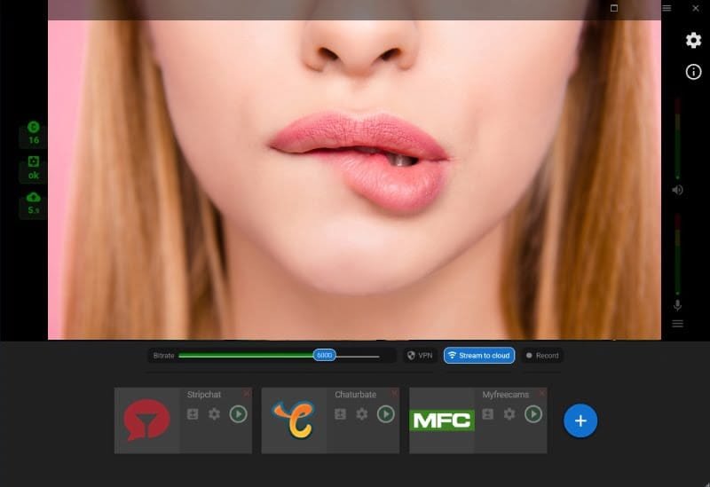Image resolution: width=710 pixels, height=487 pixels.
Task: Open the hamburger menu in title bar
Action: (x=667, y=8)
